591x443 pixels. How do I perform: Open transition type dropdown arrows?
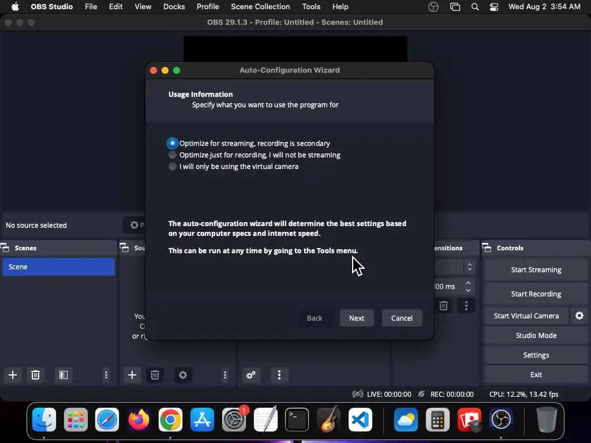coord(470,267)
